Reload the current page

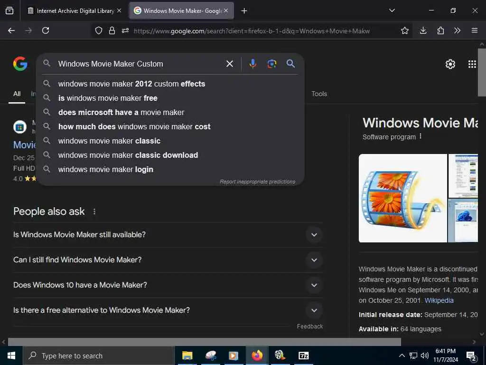tap(46, 30)
